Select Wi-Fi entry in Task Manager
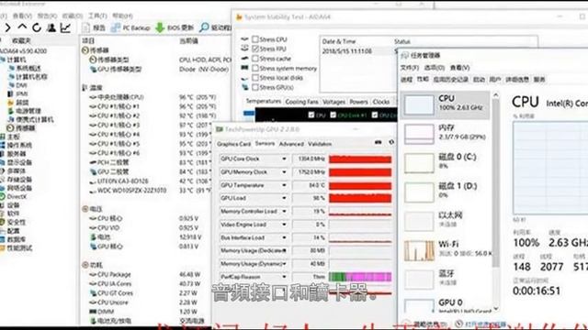The image size is (588, 330). tap(445, 250)
